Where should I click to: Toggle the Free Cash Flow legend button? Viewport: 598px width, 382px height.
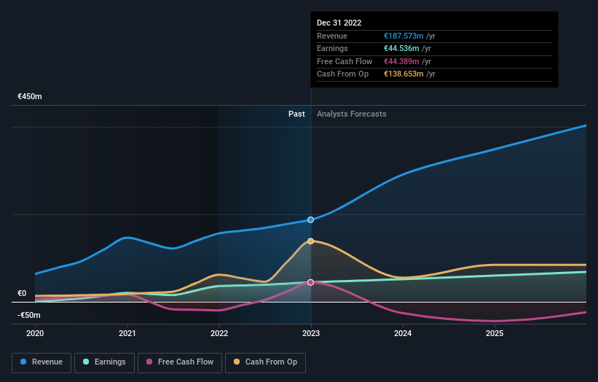180,362
